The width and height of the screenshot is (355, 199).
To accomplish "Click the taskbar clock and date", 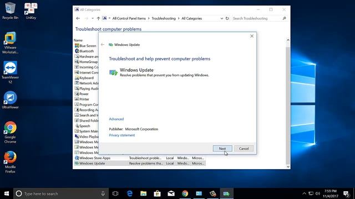I will coord(331,193).
